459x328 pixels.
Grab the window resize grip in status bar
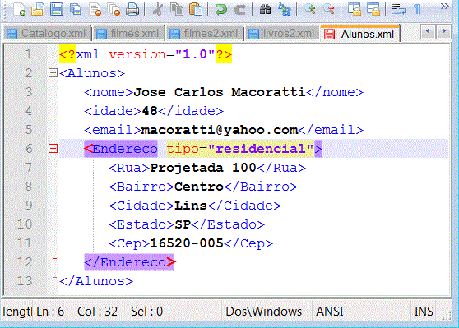click(x=447, y=315)
